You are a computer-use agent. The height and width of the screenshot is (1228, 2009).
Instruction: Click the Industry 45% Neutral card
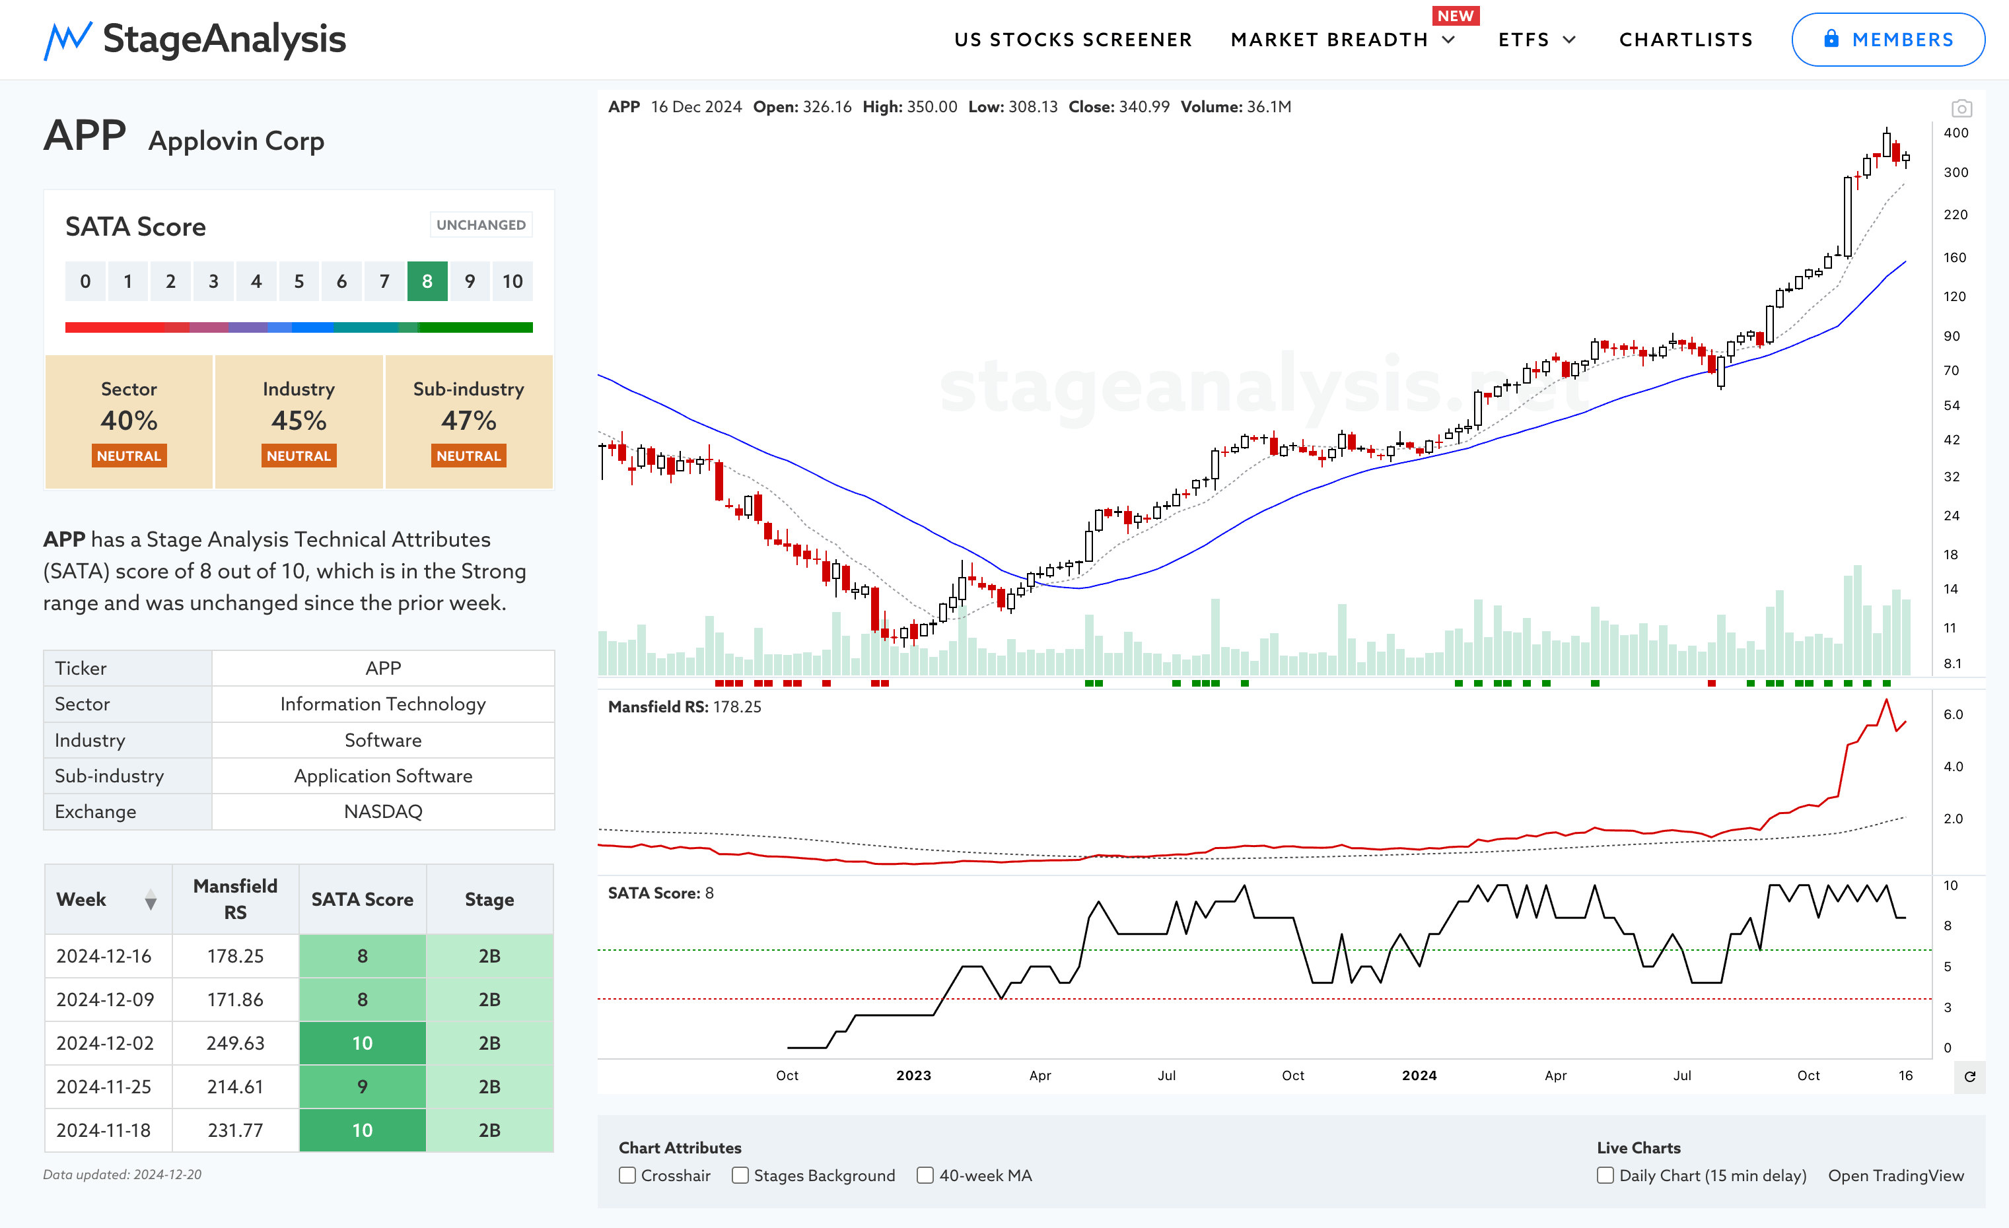tap(299, 421)
